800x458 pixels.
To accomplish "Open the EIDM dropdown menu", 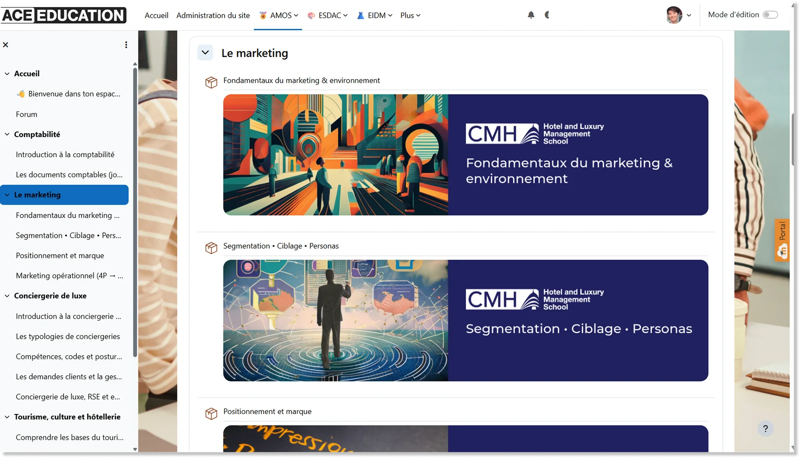I will click(x=375, y=15).
